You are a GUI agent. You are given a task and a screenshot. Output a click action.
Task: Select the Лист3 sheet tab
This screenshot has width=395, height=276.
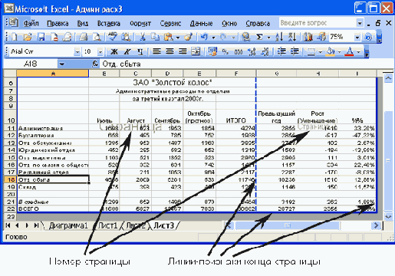163,225
